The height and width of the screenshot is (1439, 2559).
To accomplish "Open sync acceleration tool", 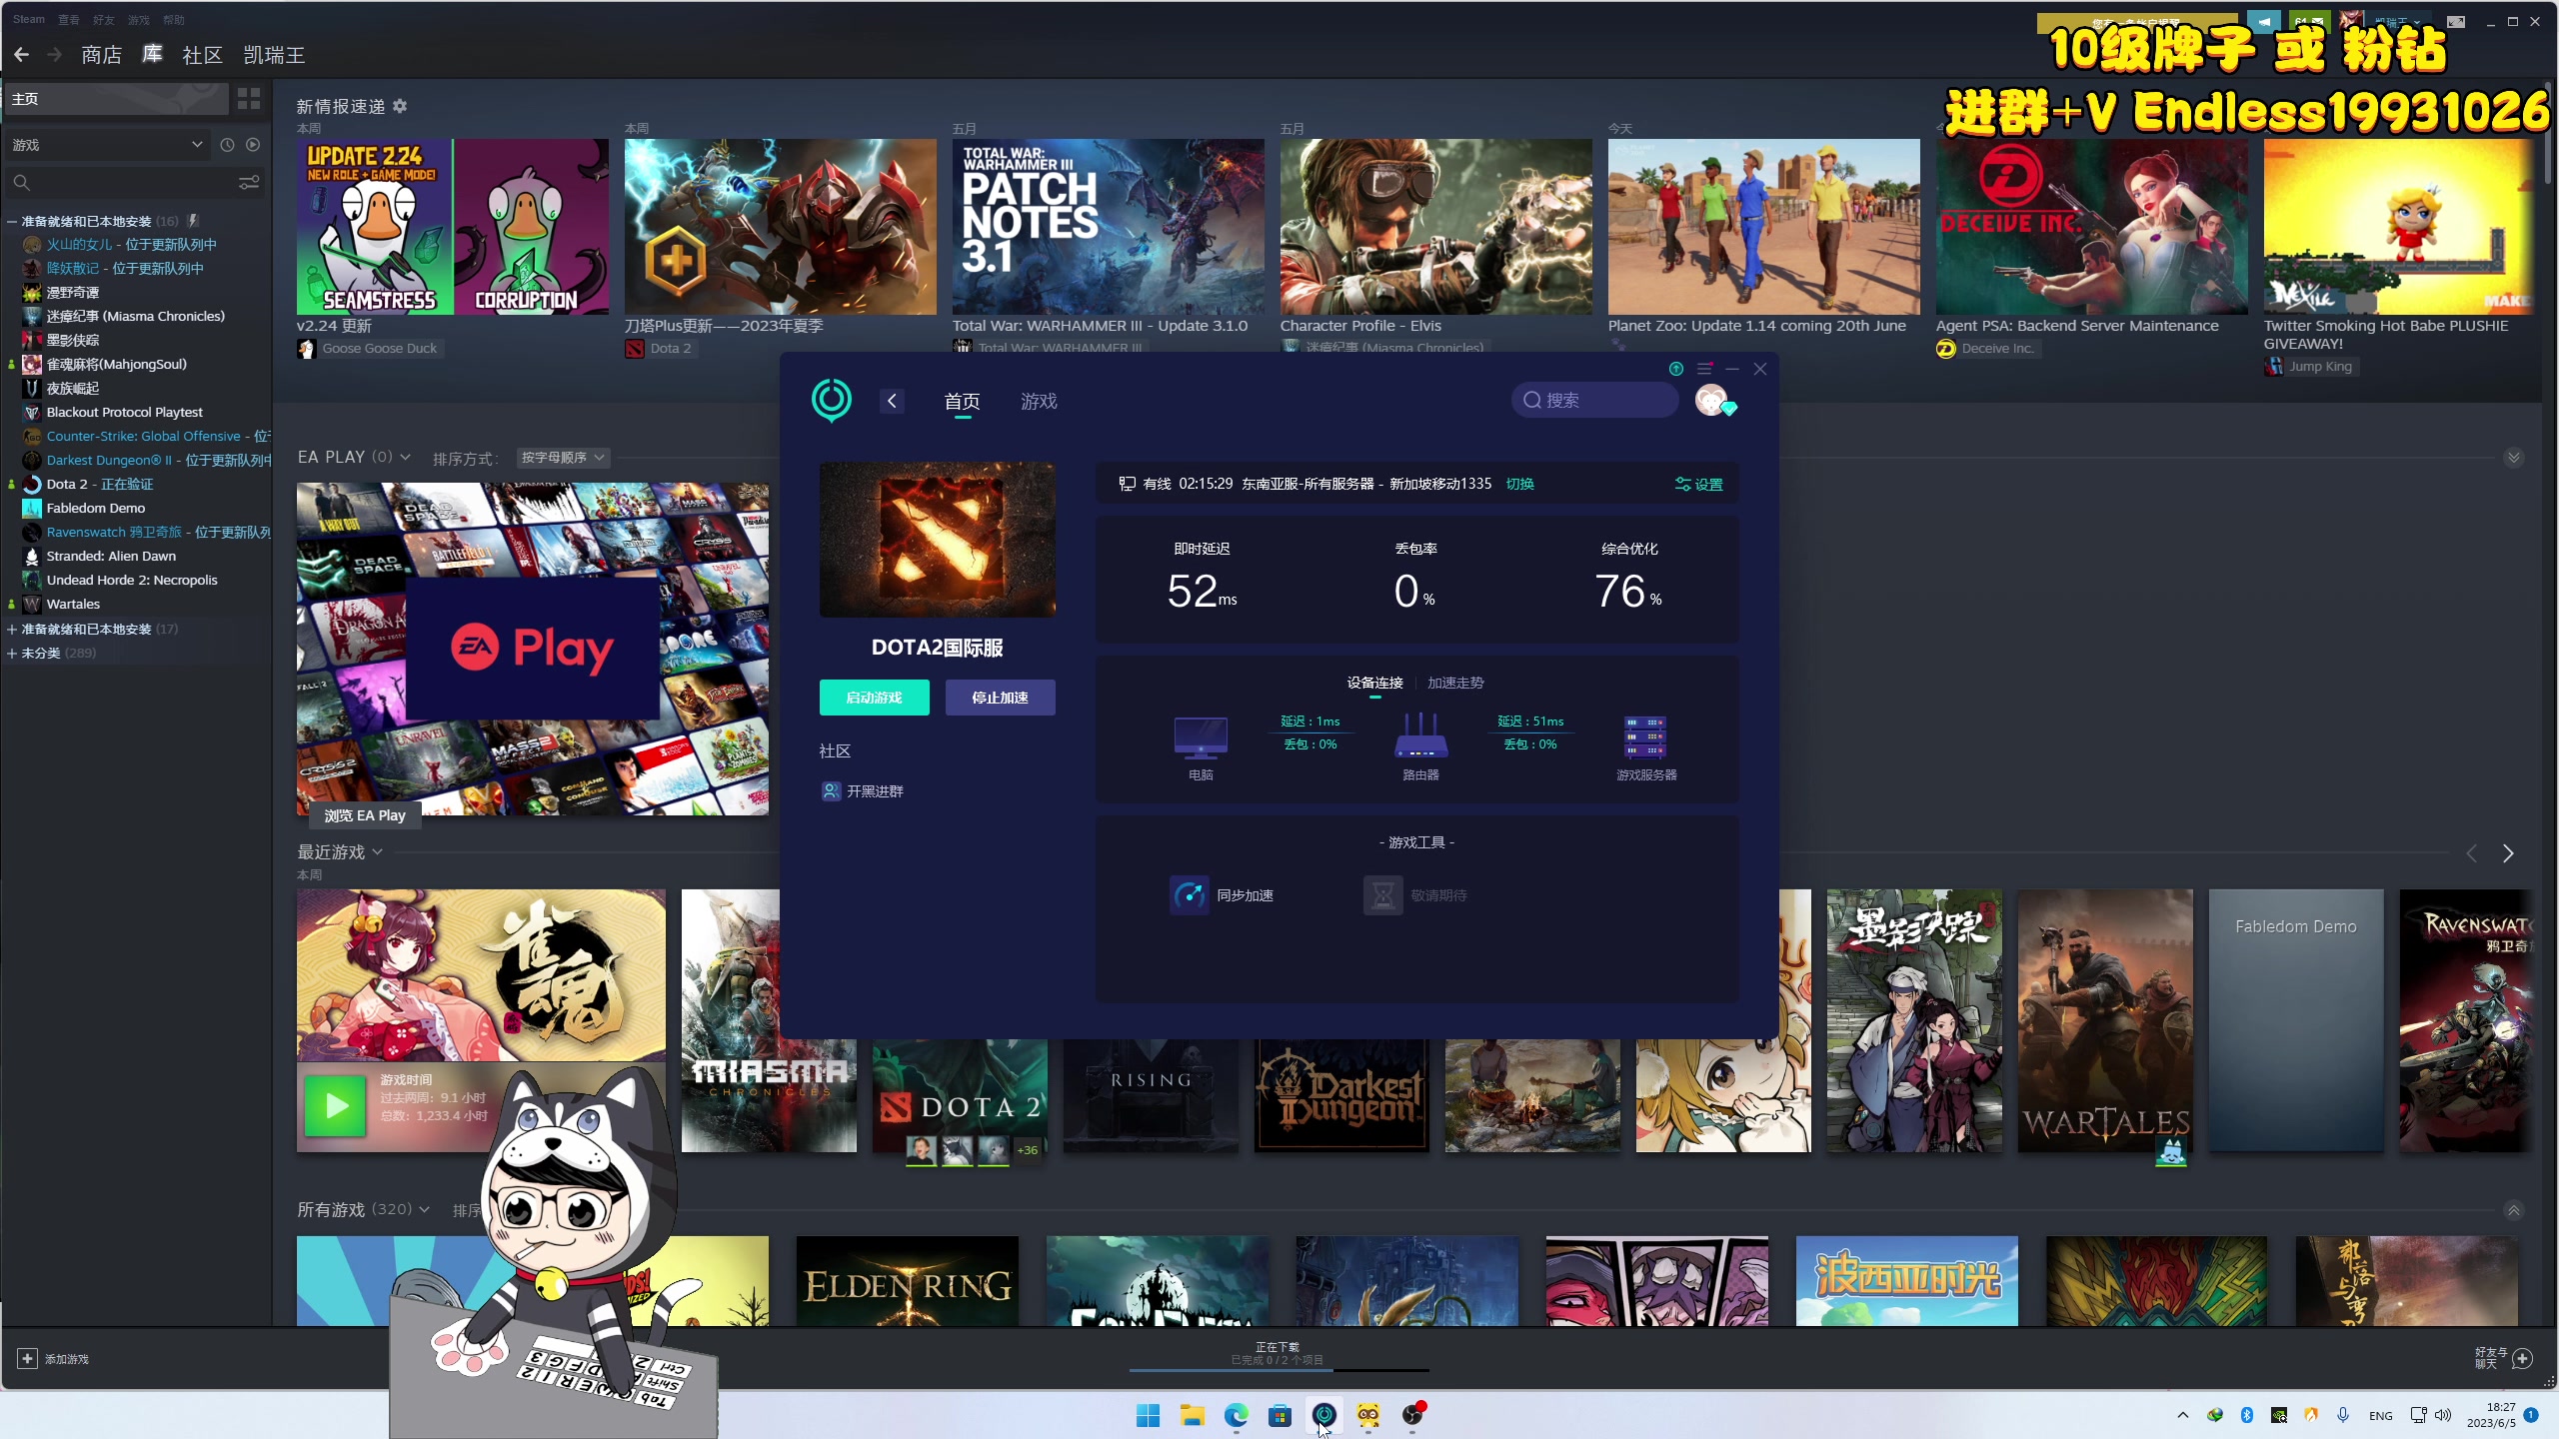I will click(x=1223, y=895).
